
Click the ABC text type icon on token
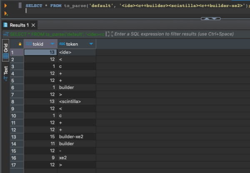coord(62,44)
